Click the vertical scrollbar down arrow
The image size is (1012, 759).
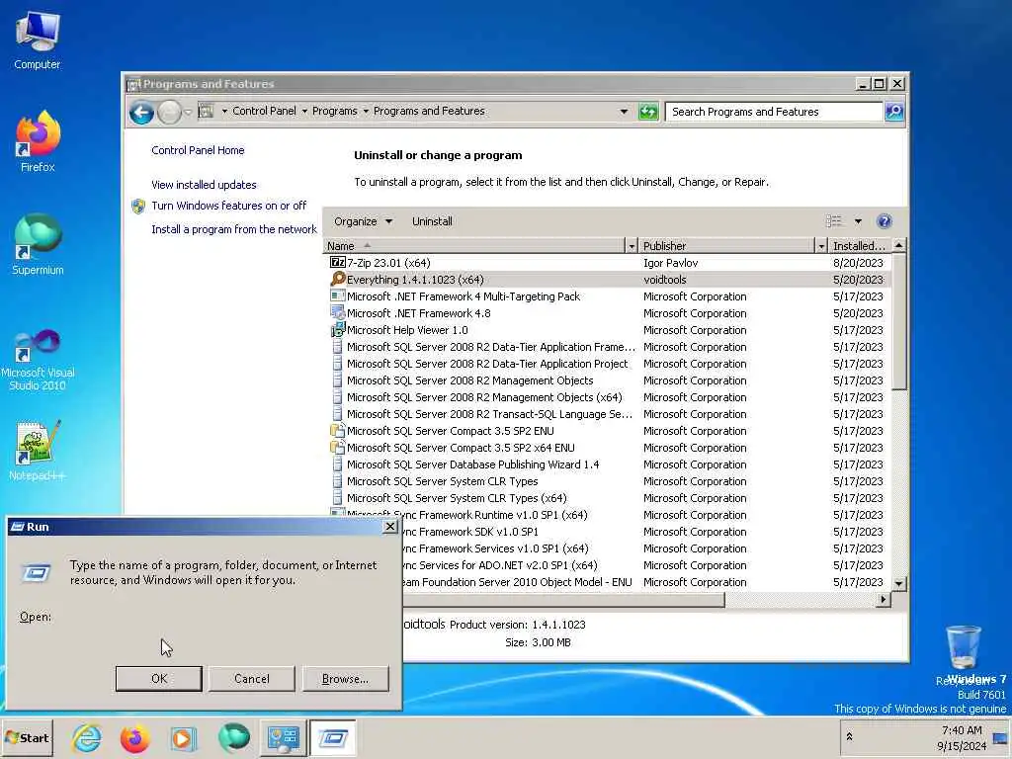pyautogui.click(x=898, y=583)
